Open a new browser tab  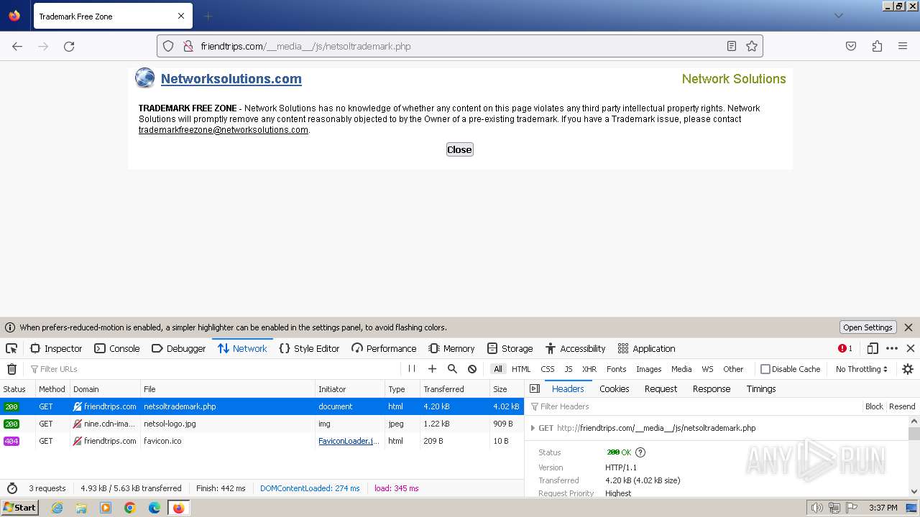pos(208,16)
